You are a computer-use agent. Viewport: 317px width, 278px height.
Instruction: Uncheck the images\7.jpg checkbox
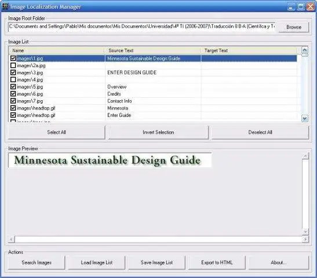[13, 101]
